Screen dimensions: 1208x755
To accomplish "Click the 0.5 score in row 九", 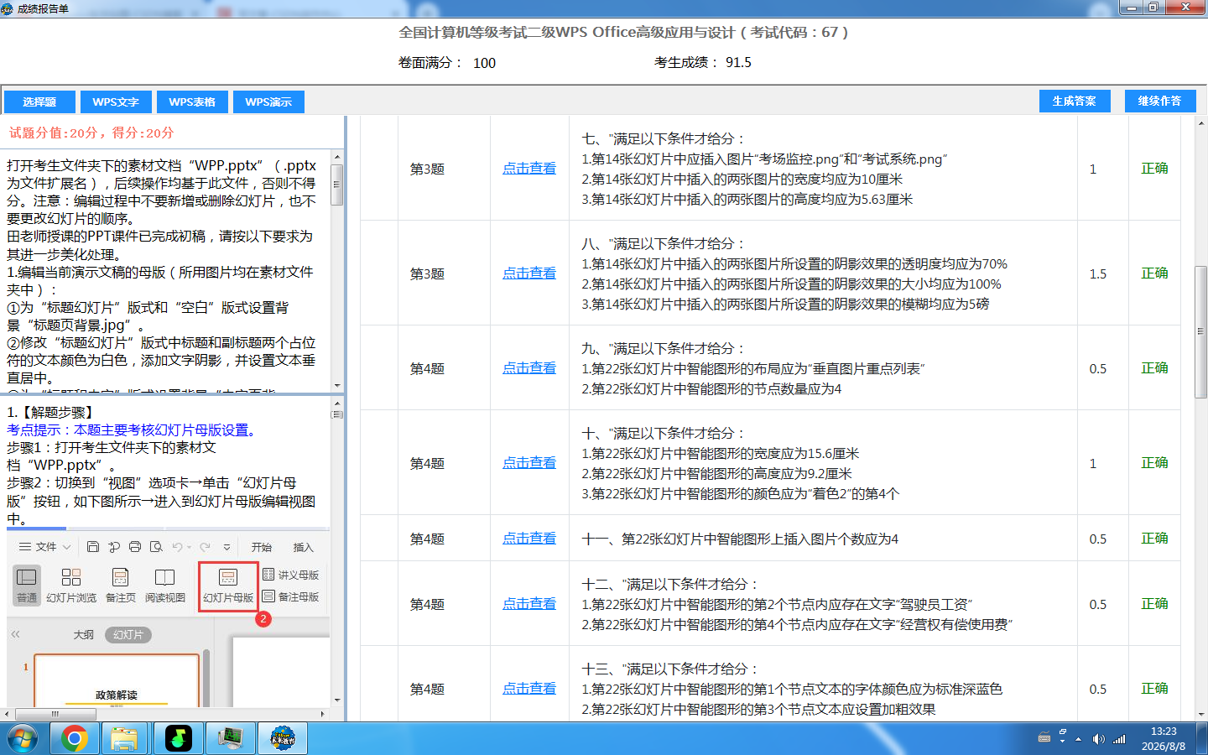I will pos(1098,368).
